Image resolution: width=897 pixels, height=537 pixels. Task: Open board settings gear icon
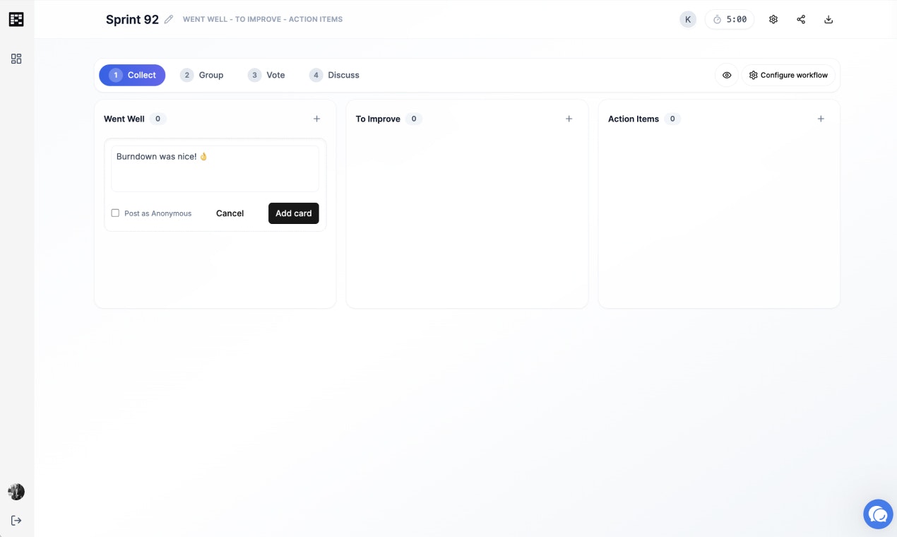click(773, 20)
